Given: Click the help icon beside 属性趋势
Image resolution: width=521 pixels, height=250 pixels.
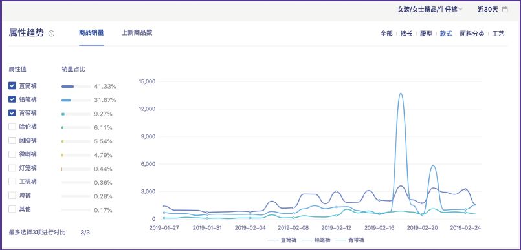Looking at the screenshot, I should (51, 34).
